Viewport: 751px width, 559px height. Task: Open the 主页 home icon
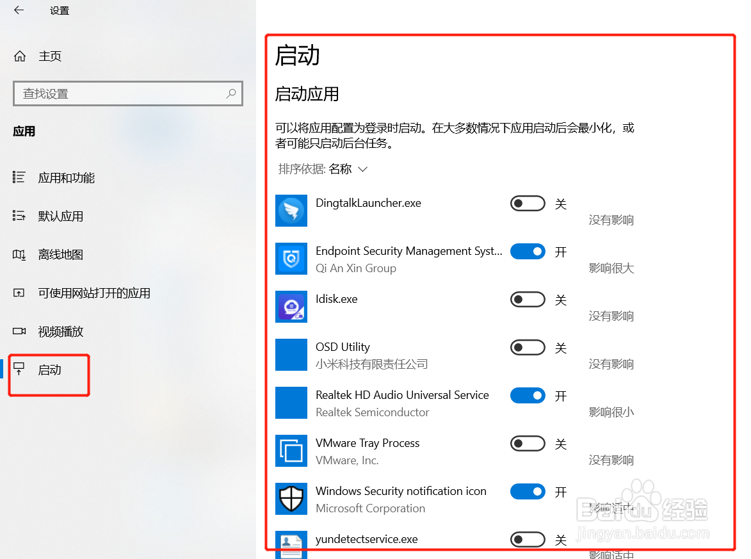coord(20,56)
